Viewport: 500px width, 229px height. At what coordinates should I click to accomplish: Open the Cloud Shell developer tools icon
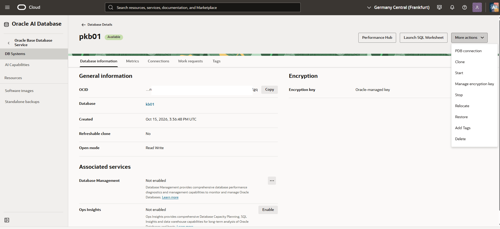point(439,7)
